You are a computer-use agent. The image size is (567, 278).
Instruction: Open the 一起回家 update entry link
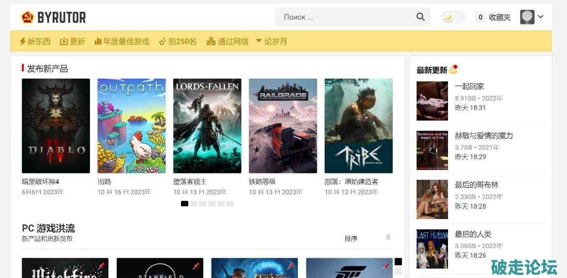click(x=469, y=86)
